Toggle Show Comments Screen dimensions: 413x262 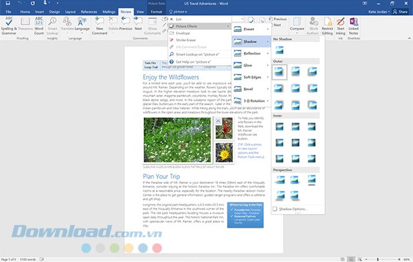tap(152, 26)
